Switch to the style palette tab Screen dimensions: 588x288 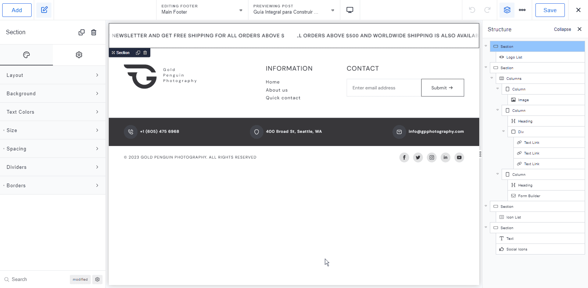(26, 55)
